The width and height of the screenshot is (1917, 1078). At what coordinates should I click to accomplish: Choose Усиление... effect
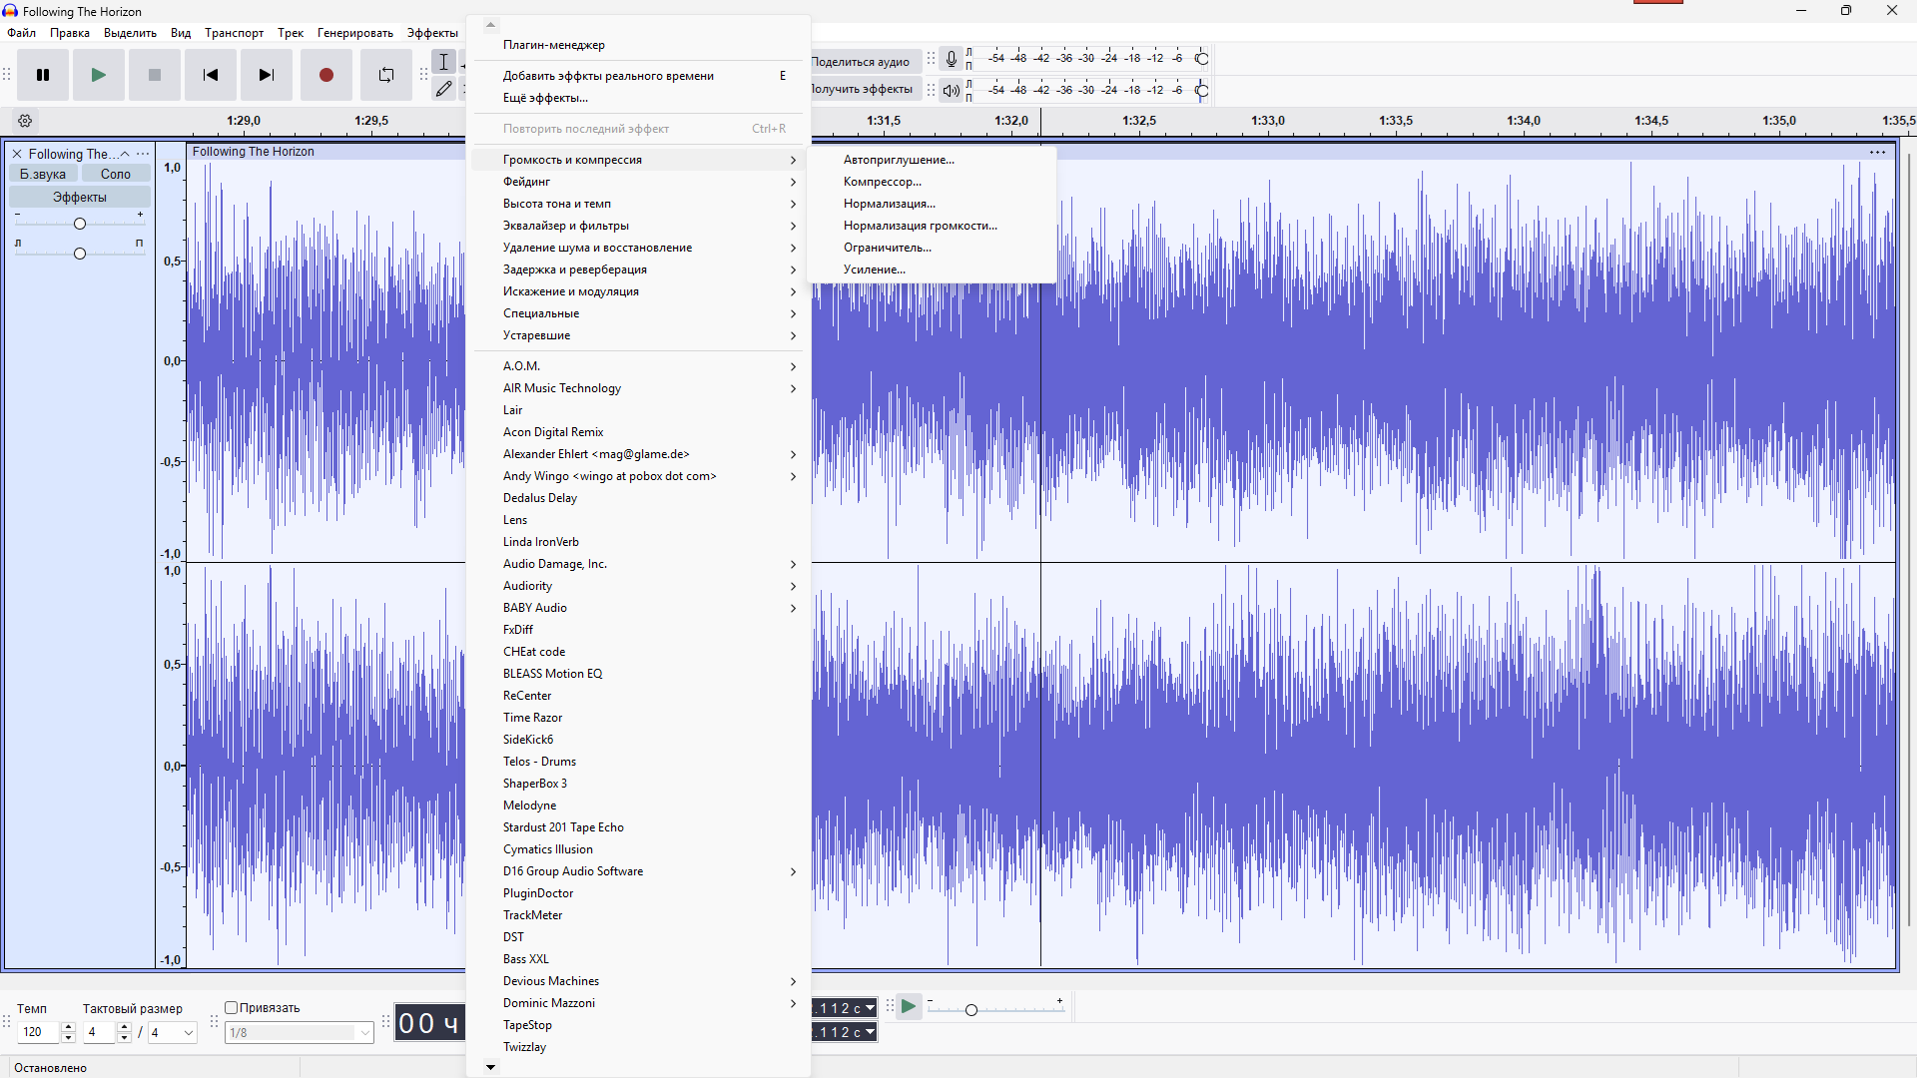point(932,269)
